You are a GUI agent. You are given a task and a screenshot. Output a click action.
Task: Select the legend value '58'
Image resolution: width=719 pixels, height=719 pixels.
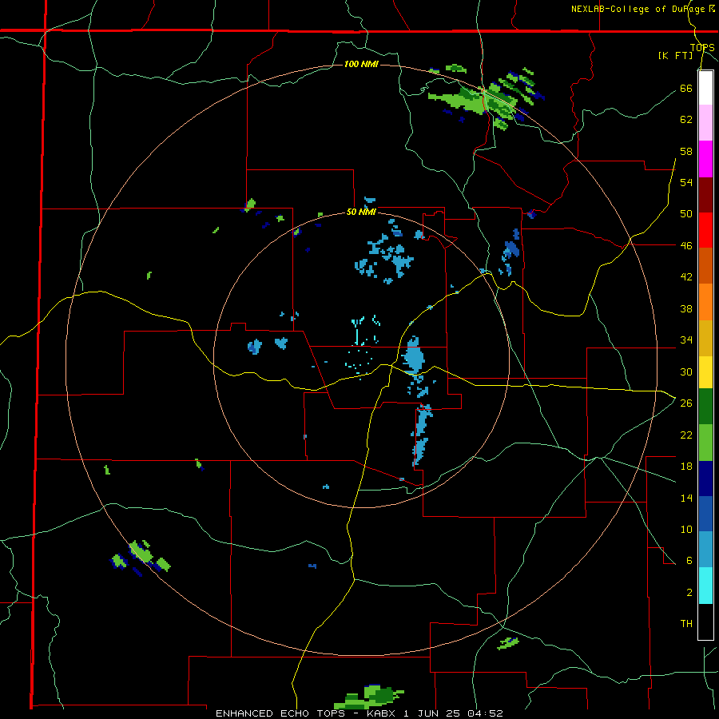686,151
